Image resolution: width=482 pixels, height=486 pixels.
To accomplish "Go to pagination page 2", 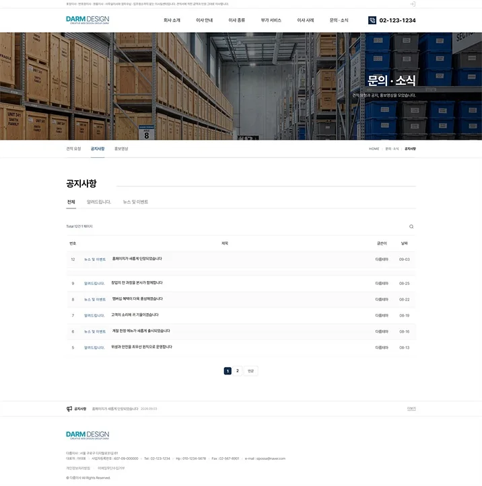I will (238, 371).
